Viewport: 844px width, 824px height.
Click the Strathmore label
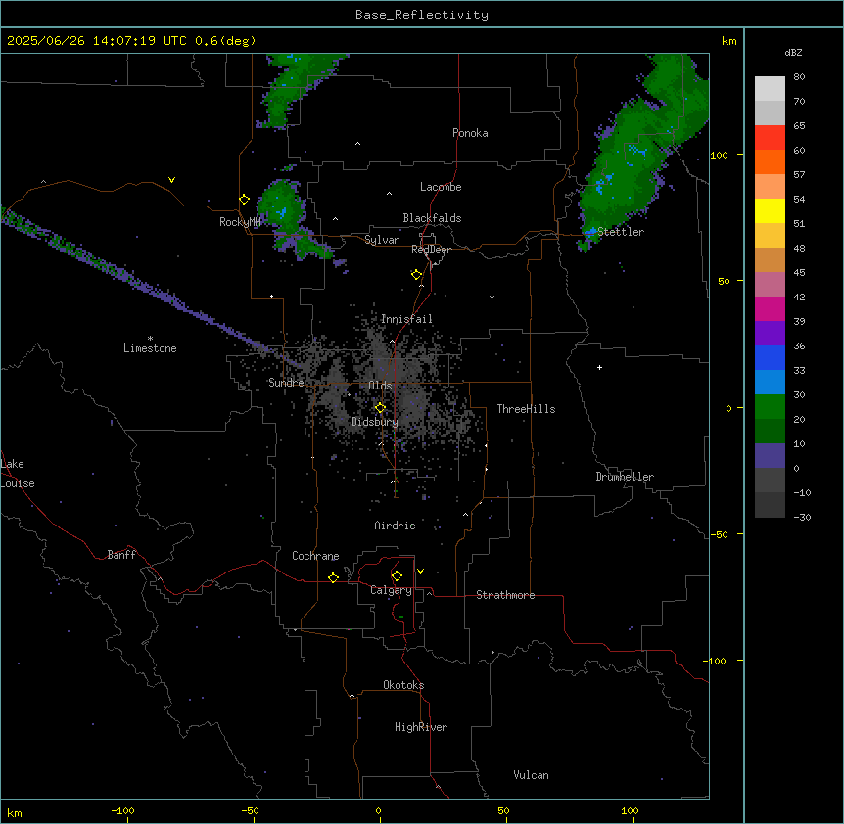(x=505, y=595)
